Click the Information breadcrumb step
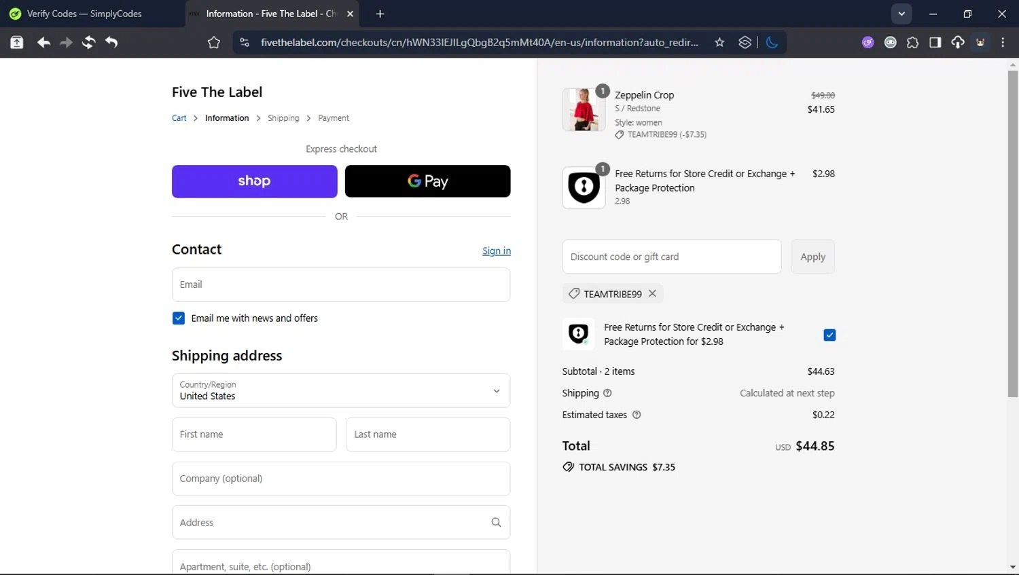The image size is (1019, 575). 227,118
